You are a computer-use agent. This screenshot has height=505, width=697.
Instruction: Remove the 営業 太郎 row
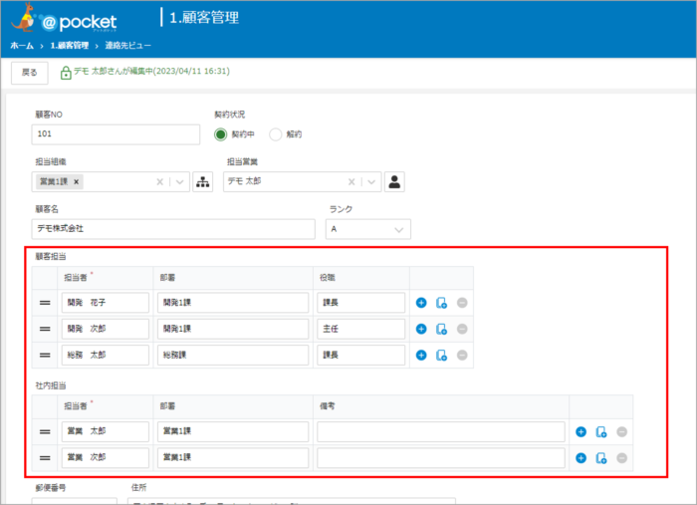click(621, 431)
